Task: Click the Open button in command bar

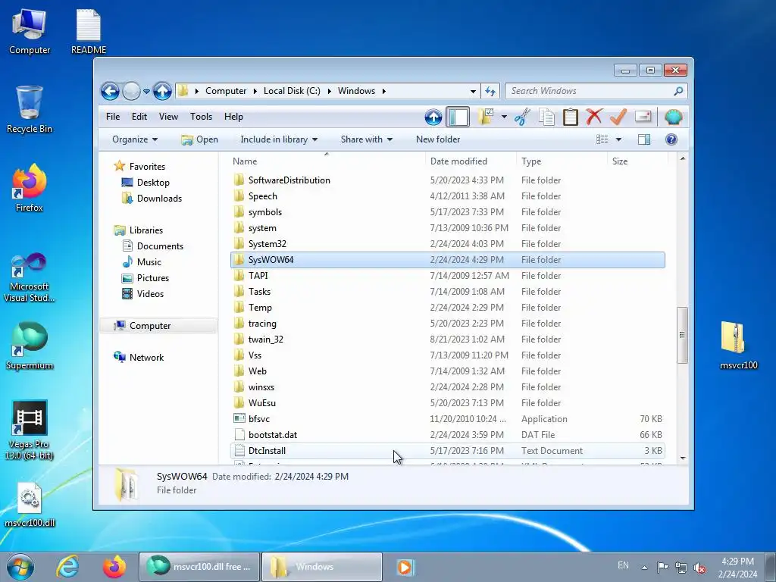Action: [x=199, y=139]
